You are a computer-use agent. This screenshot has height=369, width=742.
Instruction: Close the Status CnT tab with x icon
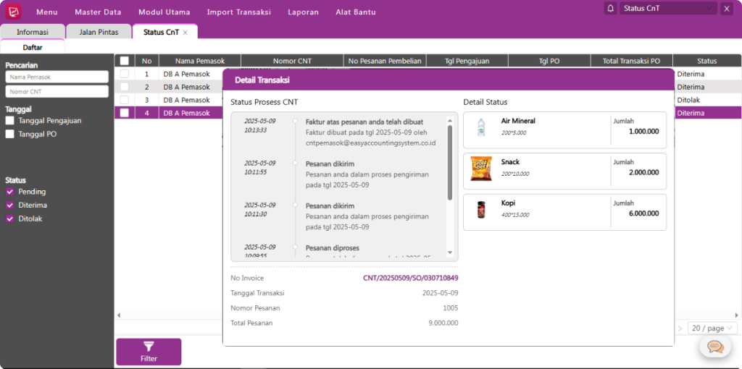point(185,33)
